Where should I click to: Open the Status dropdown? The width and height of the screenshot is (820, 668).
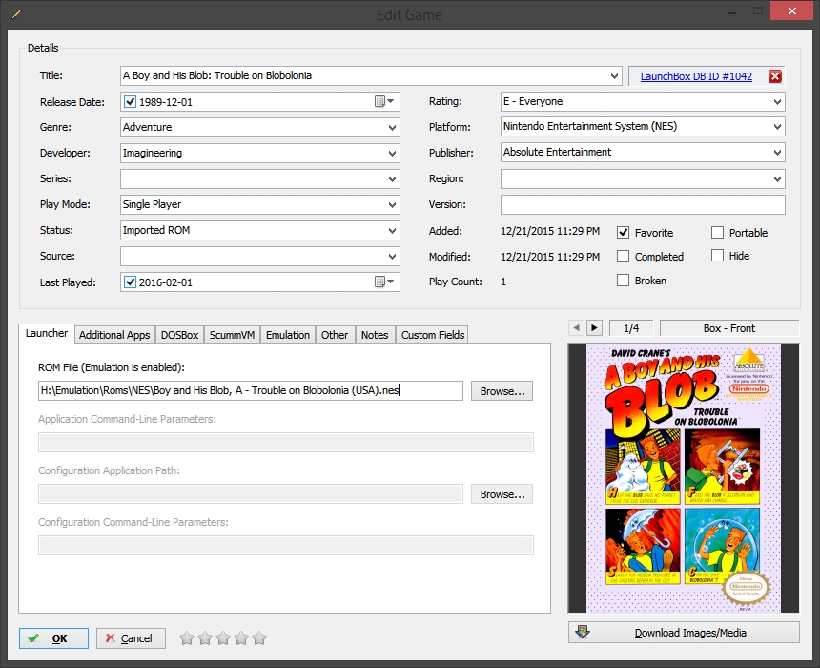[x=392, y=230]
